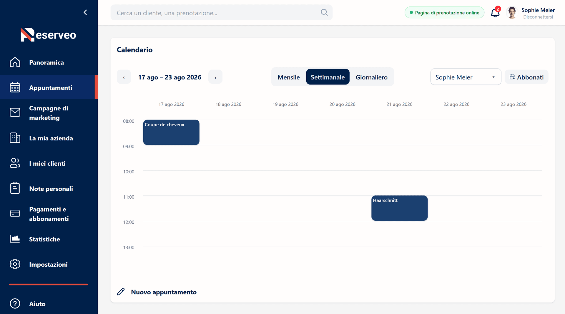Open Impostazioni gear icon
This screenshot has height=314, width=565.
pos(15,264)
